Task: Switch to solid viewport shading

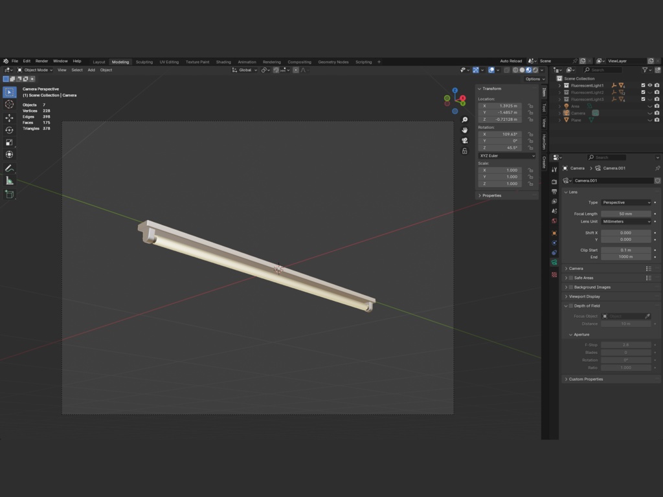Action: [523, 70]
